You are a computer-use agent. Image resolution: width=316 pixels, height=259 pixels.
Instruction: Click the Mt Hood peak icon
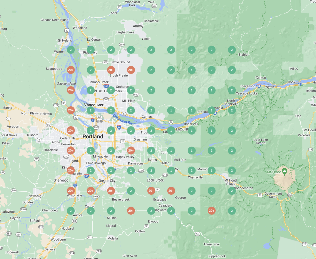285,171
